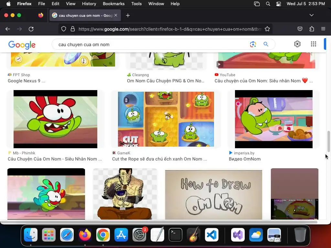Open Finder from the Dock
Screen dimensions: 331x248
tap(31, 235)
